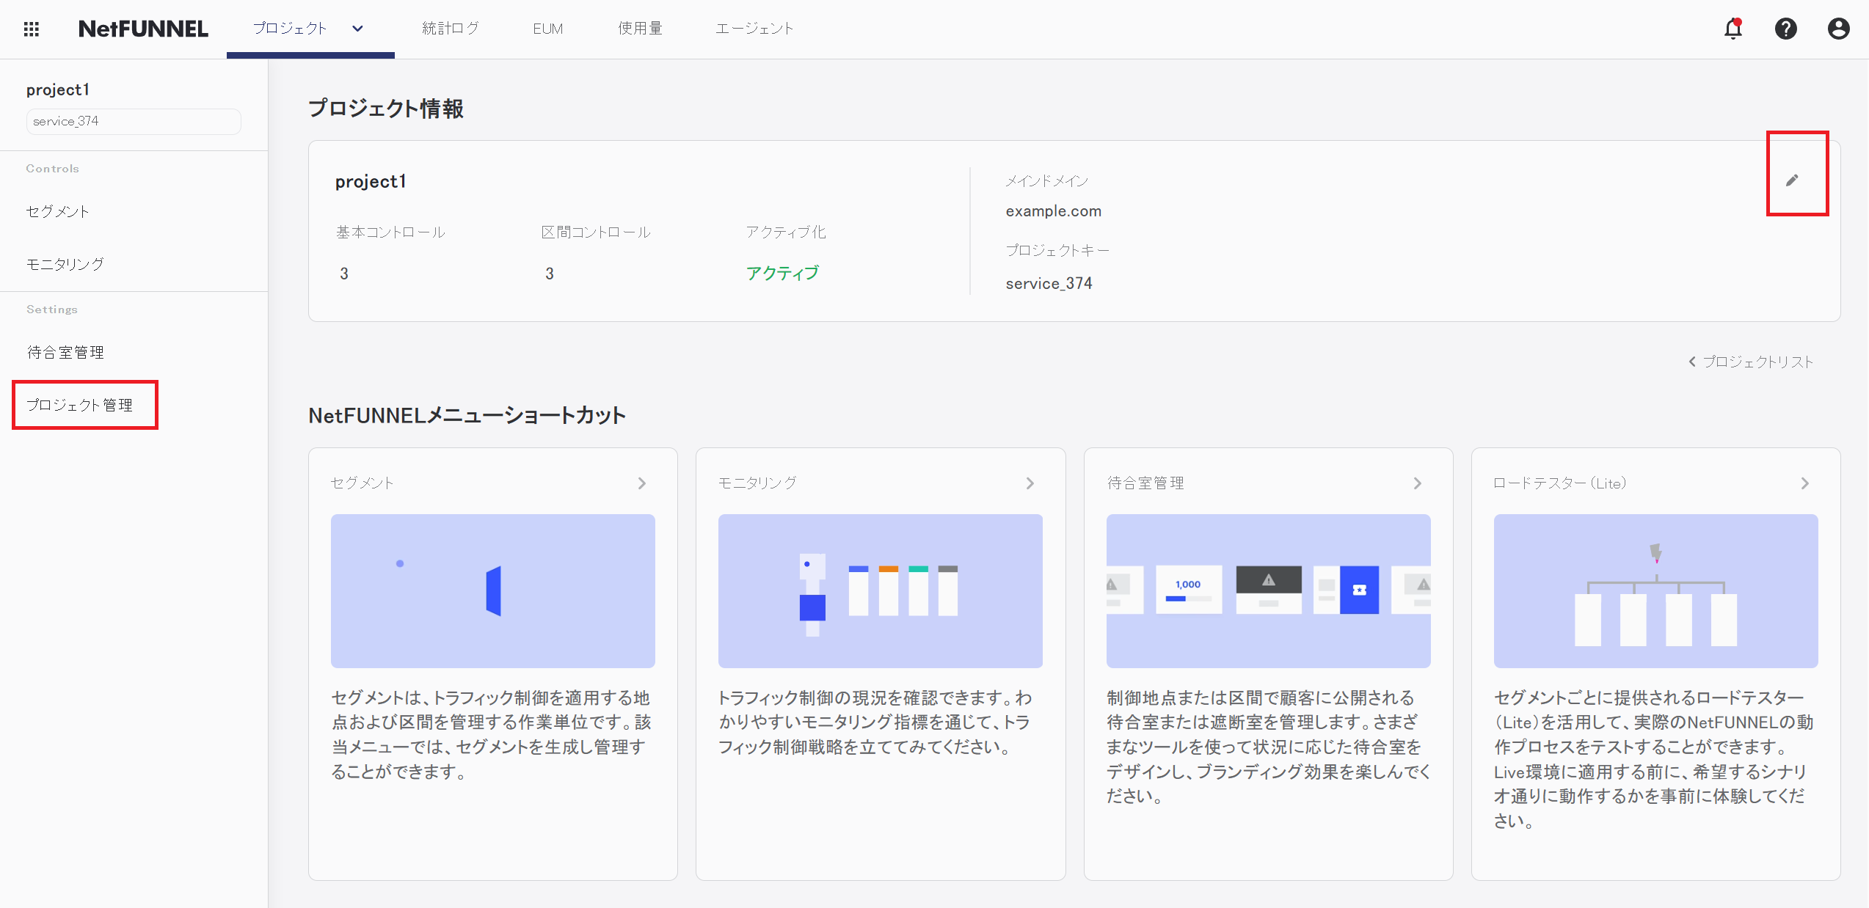
Task: Click the NetFUNNEL logo
Action: [x=143, y=28]
